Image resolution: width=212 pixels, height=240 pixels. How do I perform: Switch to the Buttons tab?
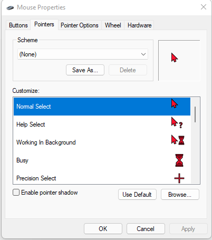(18, 25)
